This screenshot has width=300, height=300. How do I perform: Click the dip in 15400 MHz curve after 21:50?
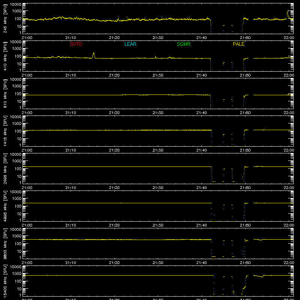coord(262,277)
